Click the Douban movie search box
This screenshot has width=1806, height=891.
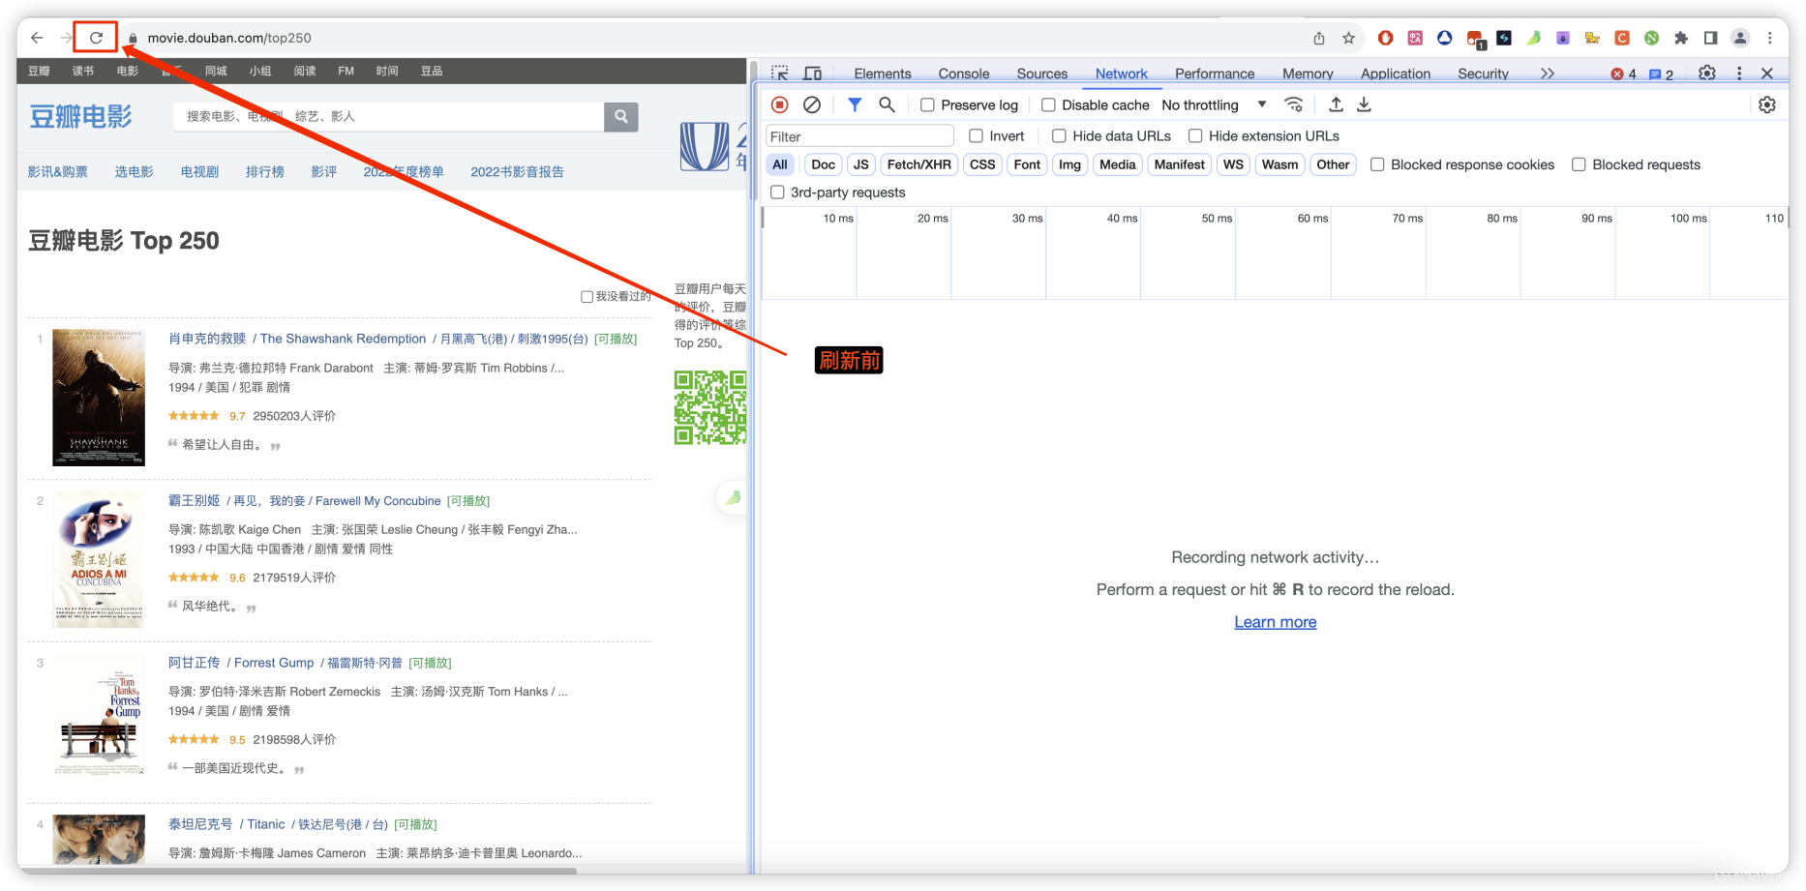388,116
